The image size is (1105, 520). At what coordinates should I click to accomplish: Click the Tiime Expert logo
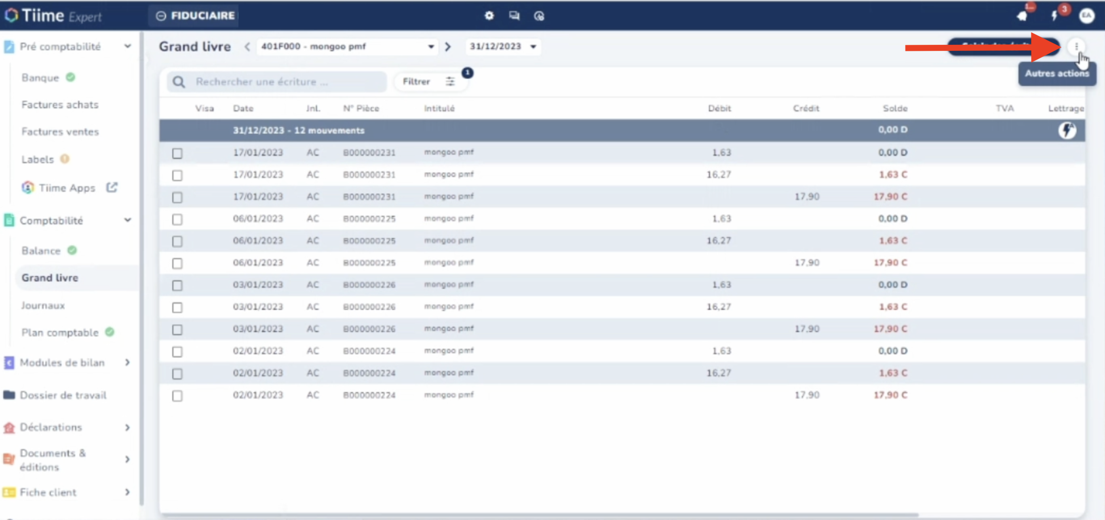[x=53, y=16]
